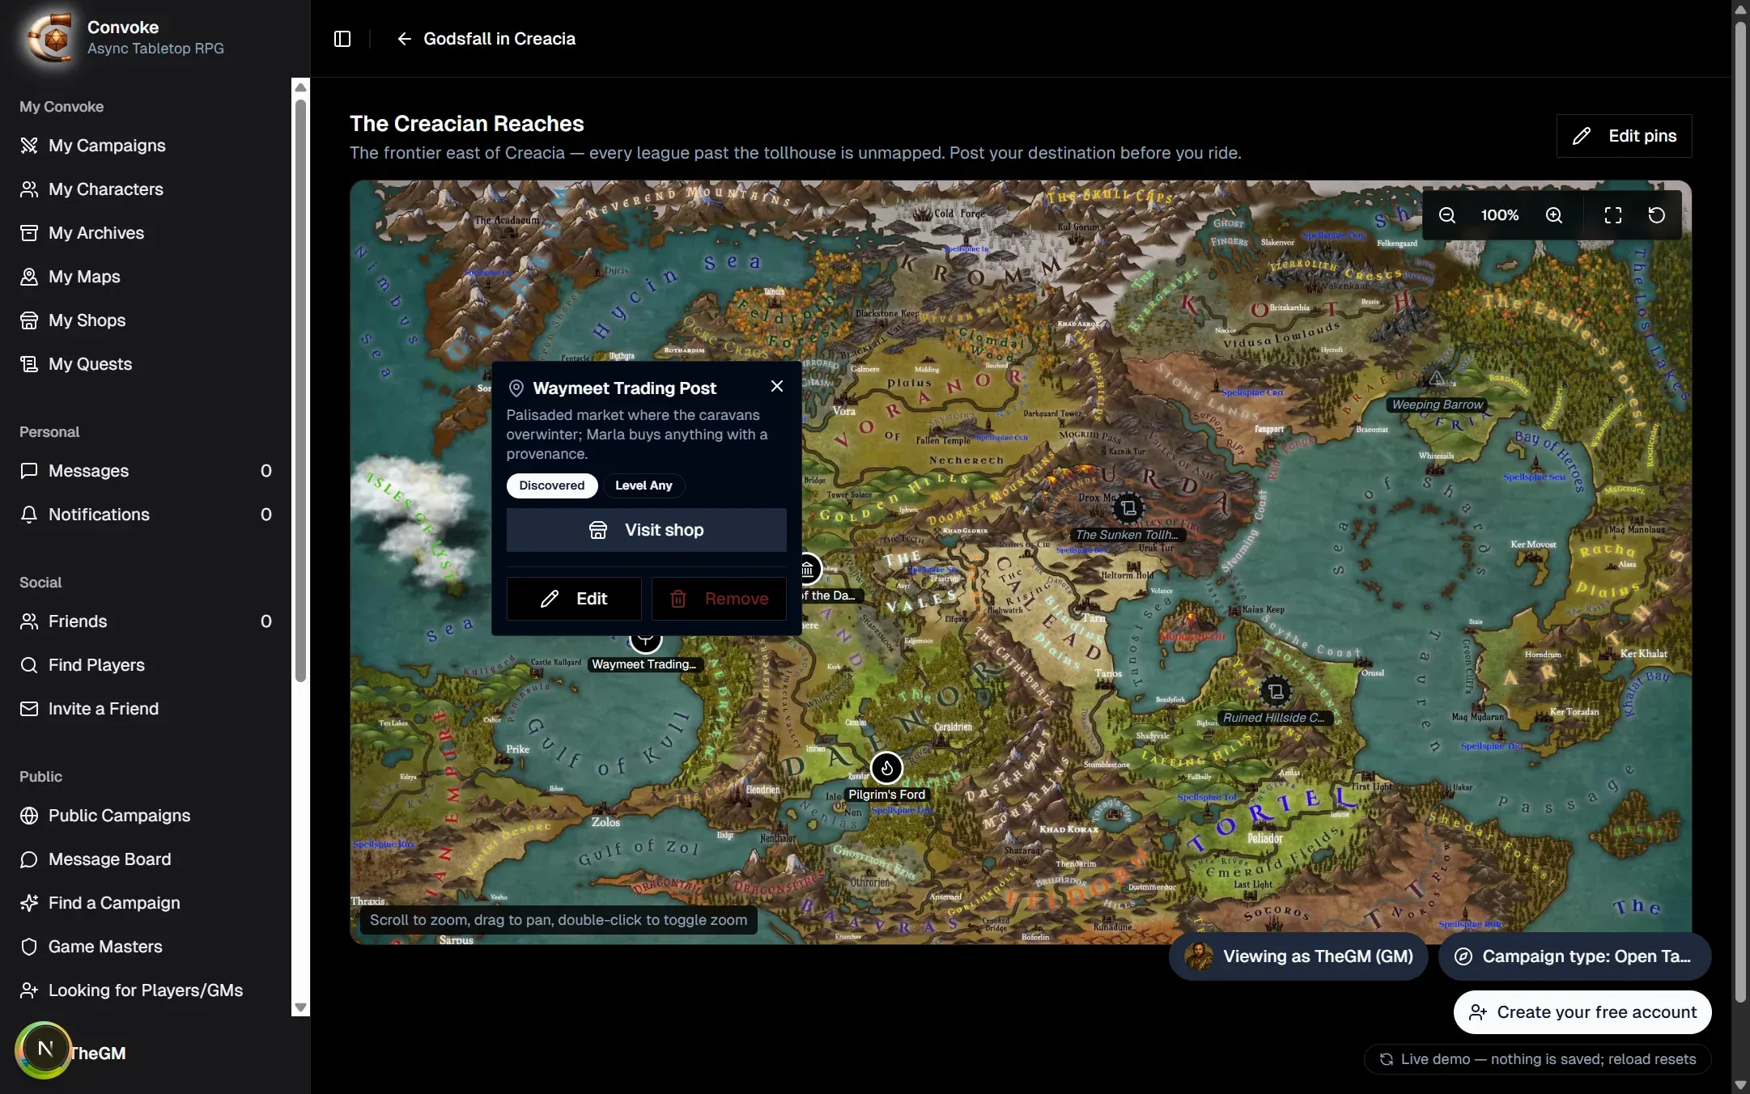Close the Waymeet Trading Post popup

click(x=776, y=386)
